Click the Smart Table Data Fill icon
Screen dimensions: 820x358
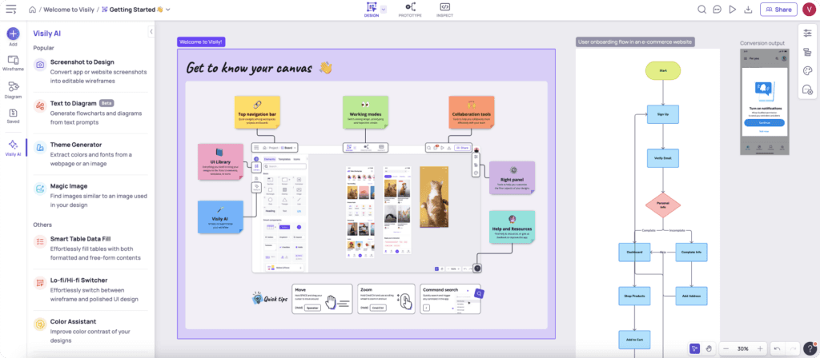point(40,241)
